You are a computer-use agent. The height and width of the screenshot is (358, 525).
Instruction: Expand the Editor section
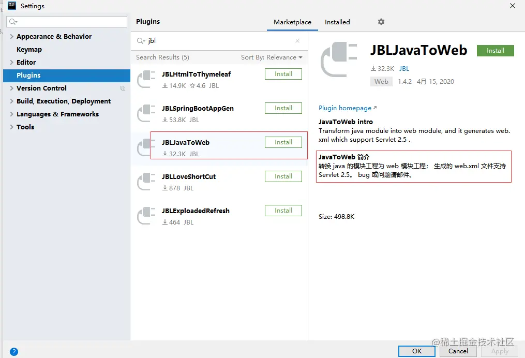pyautogui.click(x=12, y=62)
